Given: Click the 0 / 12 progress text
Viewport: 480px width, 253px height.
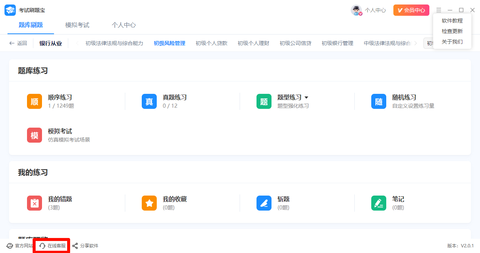Looking at the screenshot, I should [170, 106].
